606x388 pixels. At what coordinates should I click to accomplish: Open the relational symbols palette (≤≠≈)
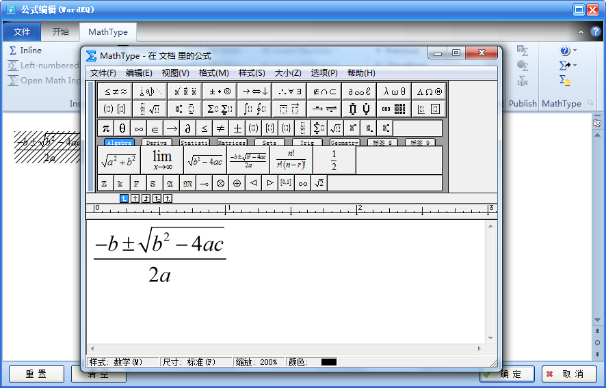(x=115, y=92)
